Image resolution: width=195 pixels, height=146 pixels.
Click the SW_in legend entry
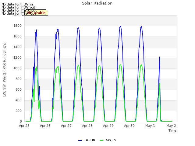pyautogui.click(x=108, y=140)
